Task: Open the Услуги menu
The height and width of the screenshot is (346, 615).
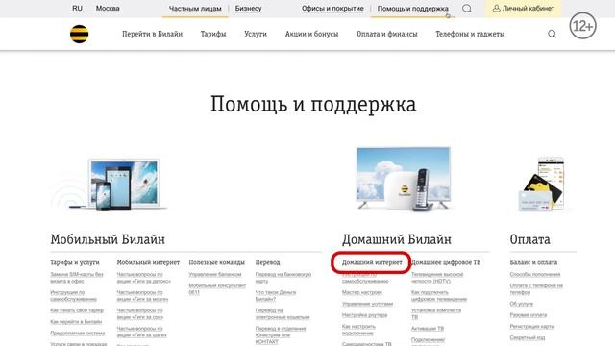Action: coord(256,35)
